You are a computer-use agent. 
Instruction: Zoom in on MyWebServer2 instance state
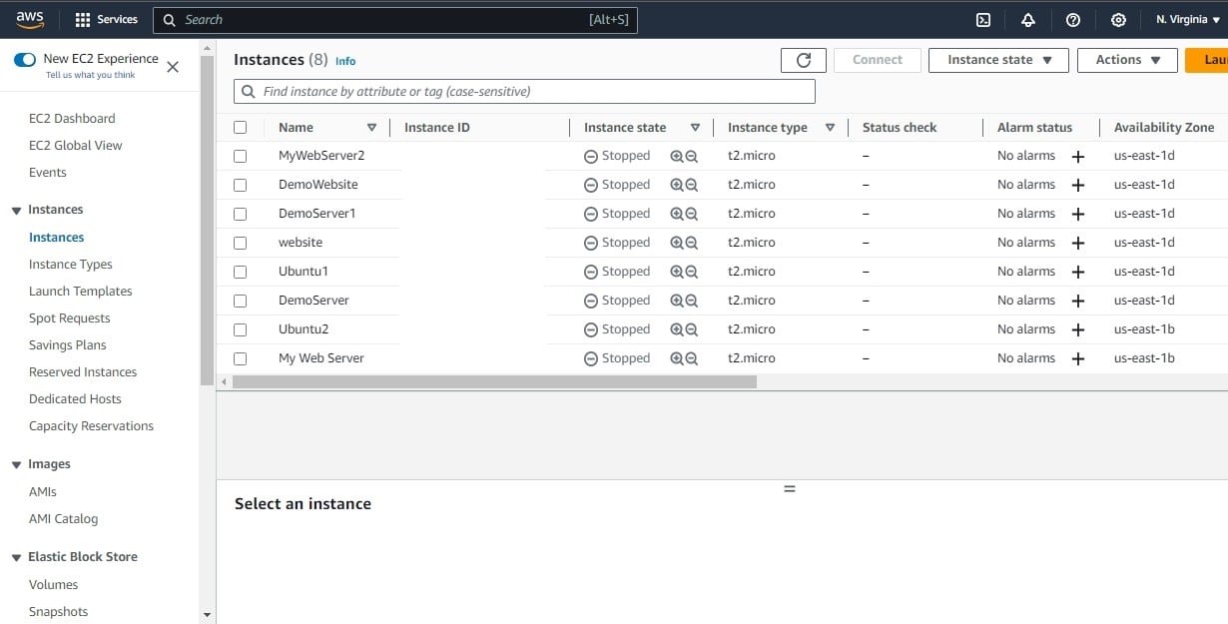[x=677, y=155]
